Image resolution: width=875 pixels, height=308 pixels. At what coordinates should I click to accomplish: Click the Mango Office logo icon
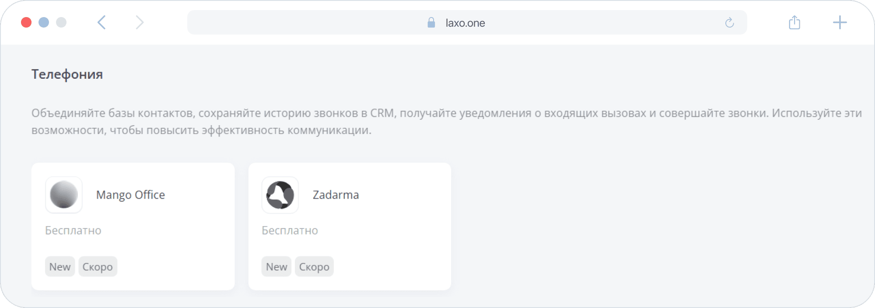click(64, 195)
